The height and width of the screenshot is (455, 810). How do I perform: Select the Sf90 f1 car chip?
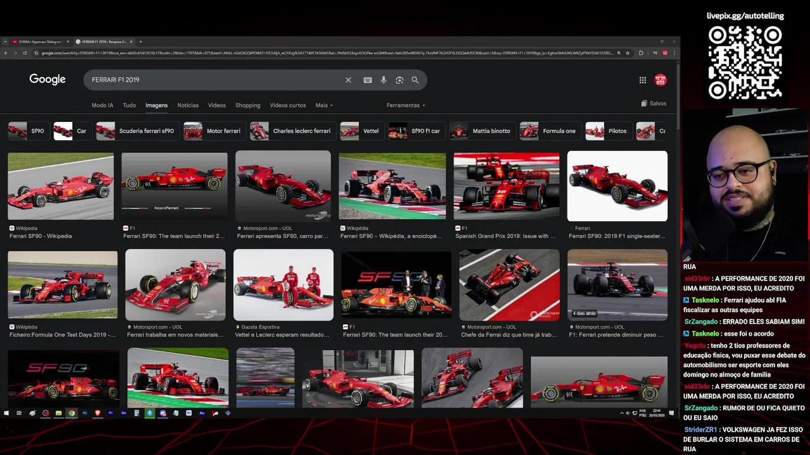click(416, 131)
